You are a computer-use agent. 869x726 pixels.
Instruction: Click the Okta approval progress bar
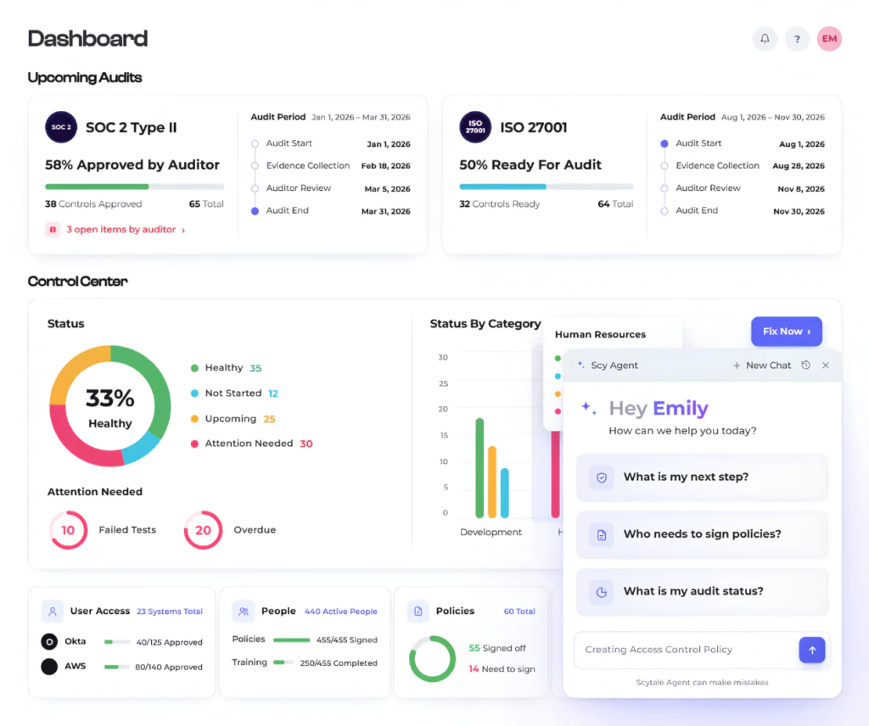[x=117, y=642]
